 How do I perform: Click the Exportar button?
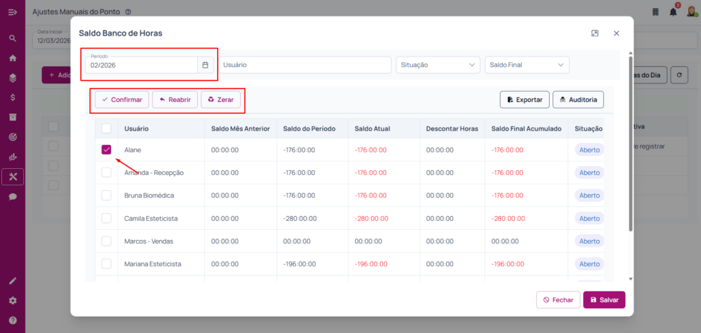coord(524,100)
